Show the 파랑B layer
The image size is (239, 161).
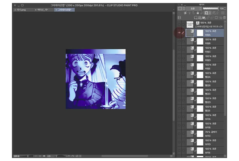[x=179, y=41]
